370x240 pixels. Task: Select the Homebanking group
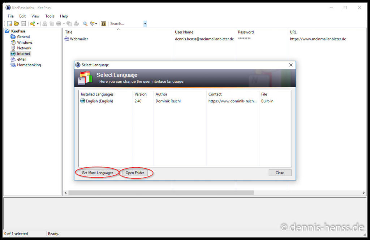(29, 65)
